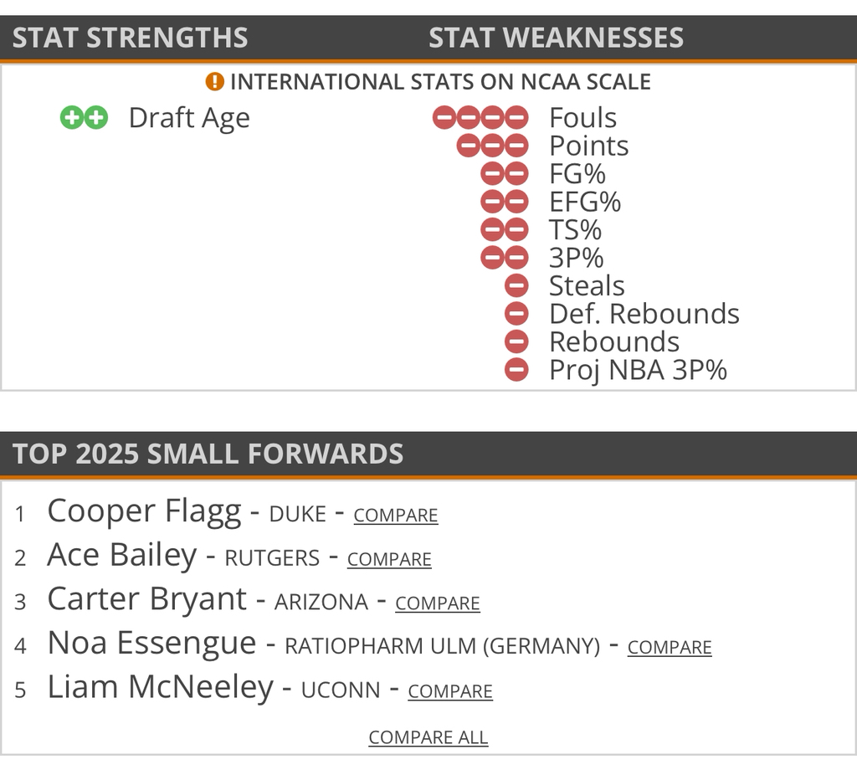This screenshot has height=775, width=857.
Task: Click the Compare All link
Action: (x=428, y=737)
